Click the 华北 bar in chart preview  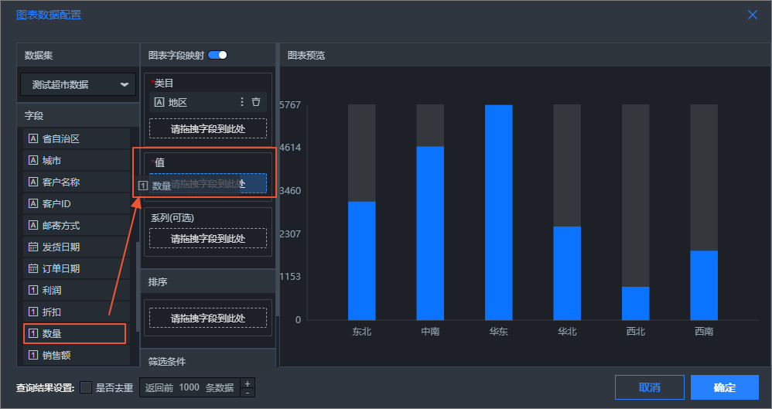point(567,273)
